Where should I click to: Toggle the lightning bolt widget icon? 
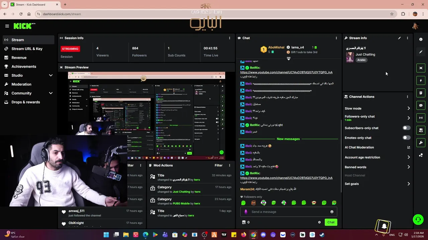pyautogui.click(x=421, y=80)
